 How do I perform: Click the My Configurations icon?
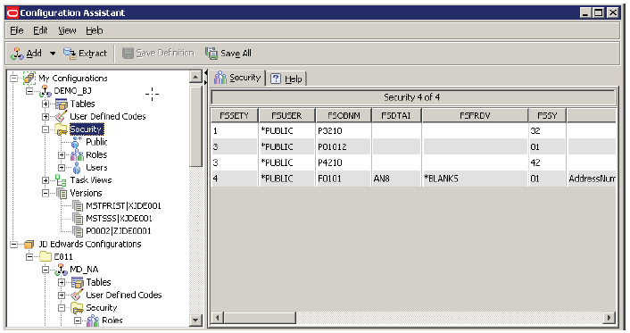29,78
